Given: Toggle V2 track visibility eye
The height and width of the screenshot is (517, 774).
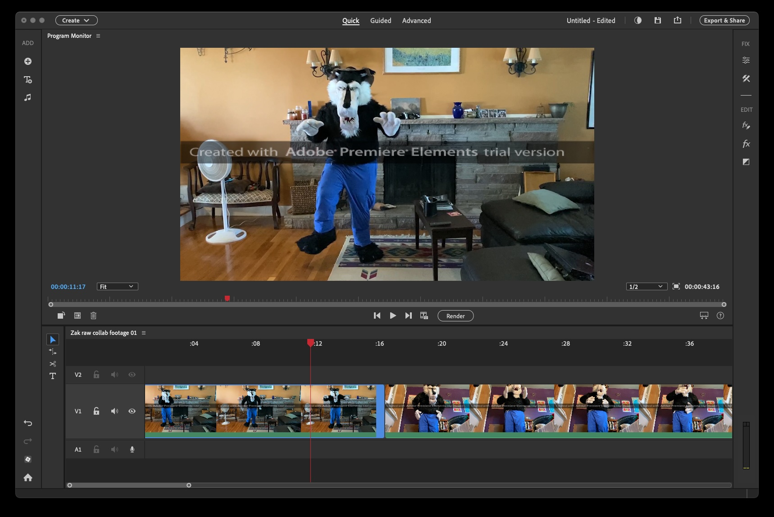Looking at the screenshot, I should (x=132, y=375).
